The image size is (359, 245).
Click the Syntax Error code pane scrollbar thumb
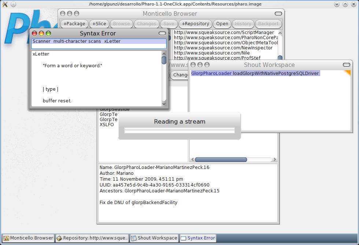pyautogui.click(x=164, y=60)
